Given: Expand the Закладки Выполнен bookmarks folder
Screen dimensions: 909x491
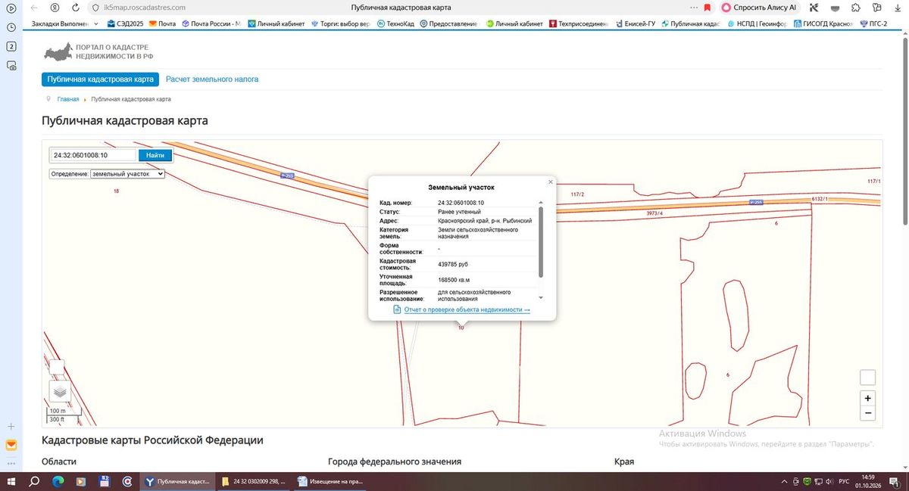Looking at the screenshot, I should coord(65,23).
